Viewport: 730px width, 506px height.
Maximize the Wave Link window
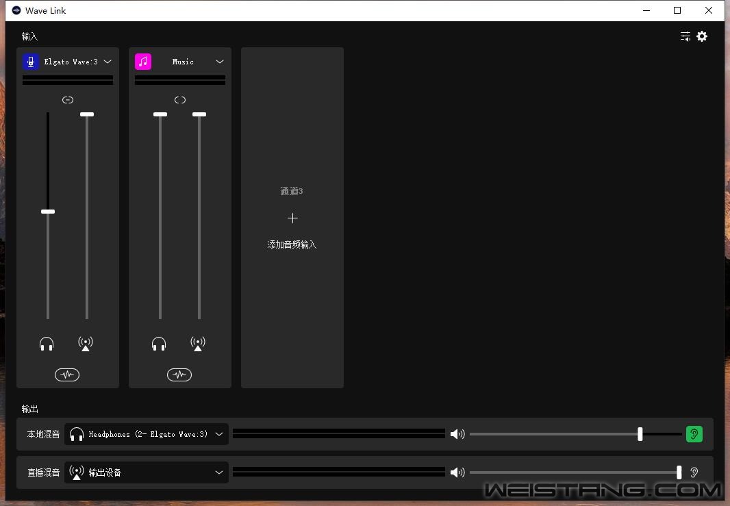pyautogui.click(x=677, y=10)
